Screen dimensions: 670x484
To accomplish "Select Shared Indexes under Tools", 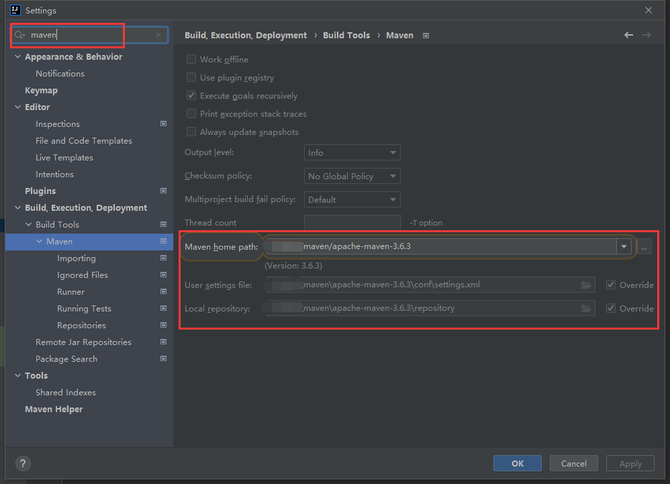I will [x=65, y=392].
